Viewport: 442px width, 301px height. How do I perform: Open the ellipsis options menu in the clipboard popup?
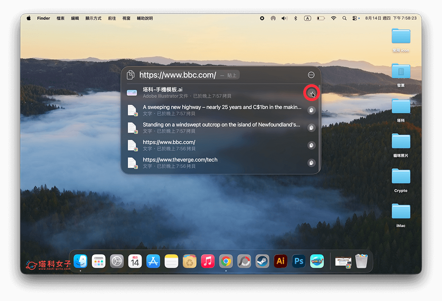311,75
